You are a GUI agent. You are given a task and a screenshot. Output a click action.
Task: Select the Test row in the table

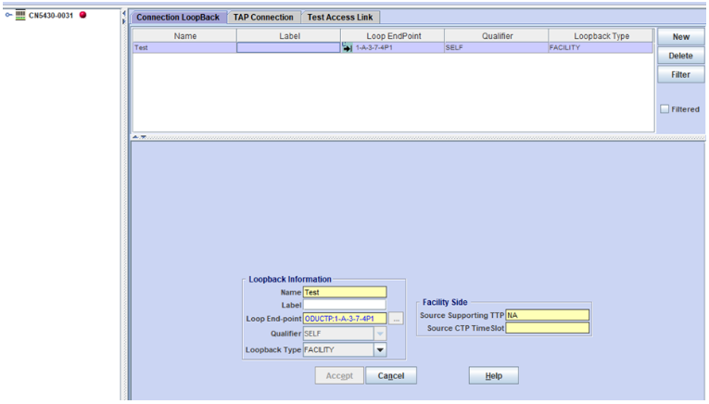pyautogui.click(x=184, y=47)
